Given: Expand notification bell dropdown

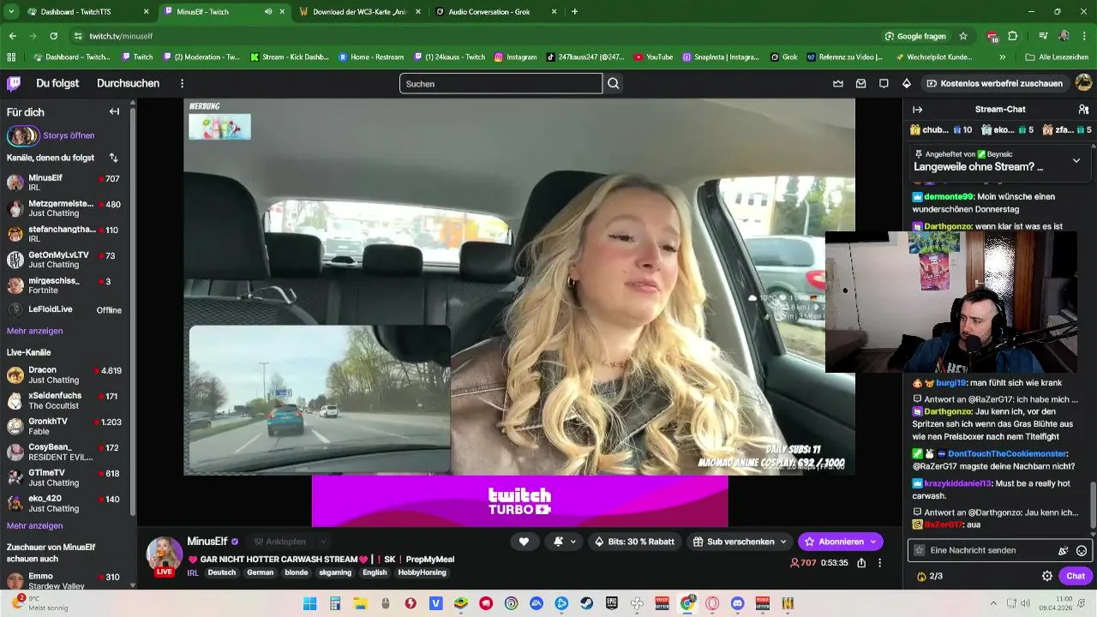Looking at the screenshot, I should pos(572,542).
